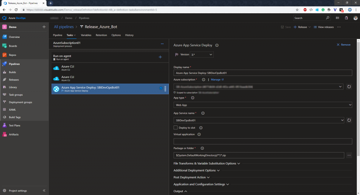Show info for Deploy to slot
Viewport: 360px width, 195px height.
[201, 128]
